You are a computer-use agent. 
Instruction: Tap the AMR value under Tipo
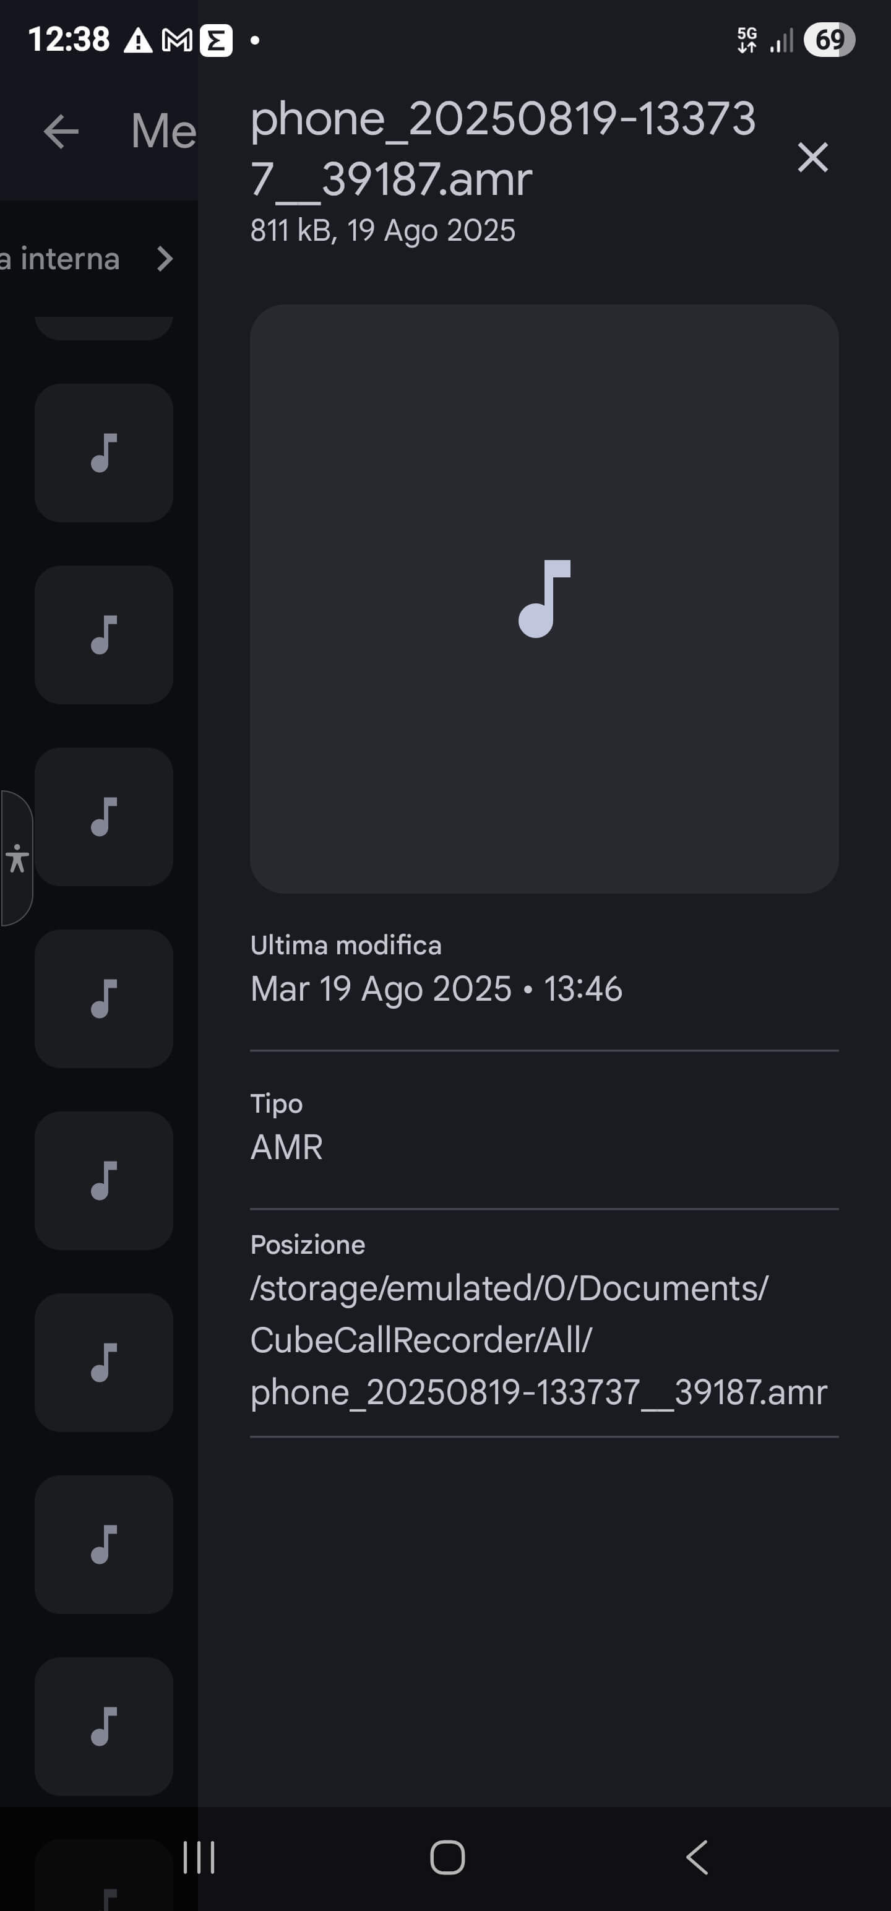[286, 1147]
